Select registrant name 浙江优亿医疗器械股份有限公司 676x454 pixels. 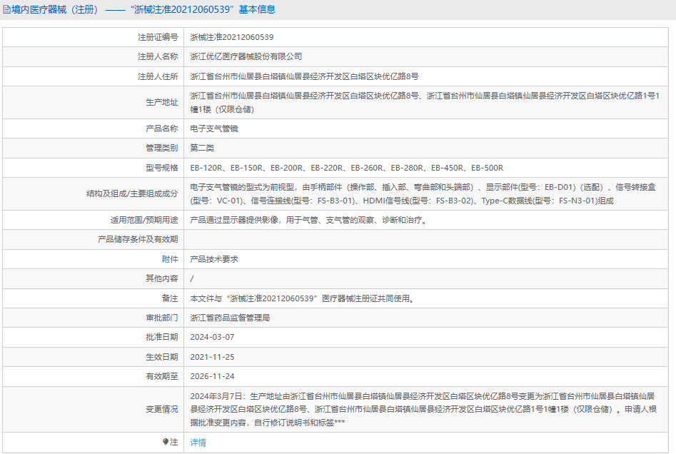pos(246,56)
